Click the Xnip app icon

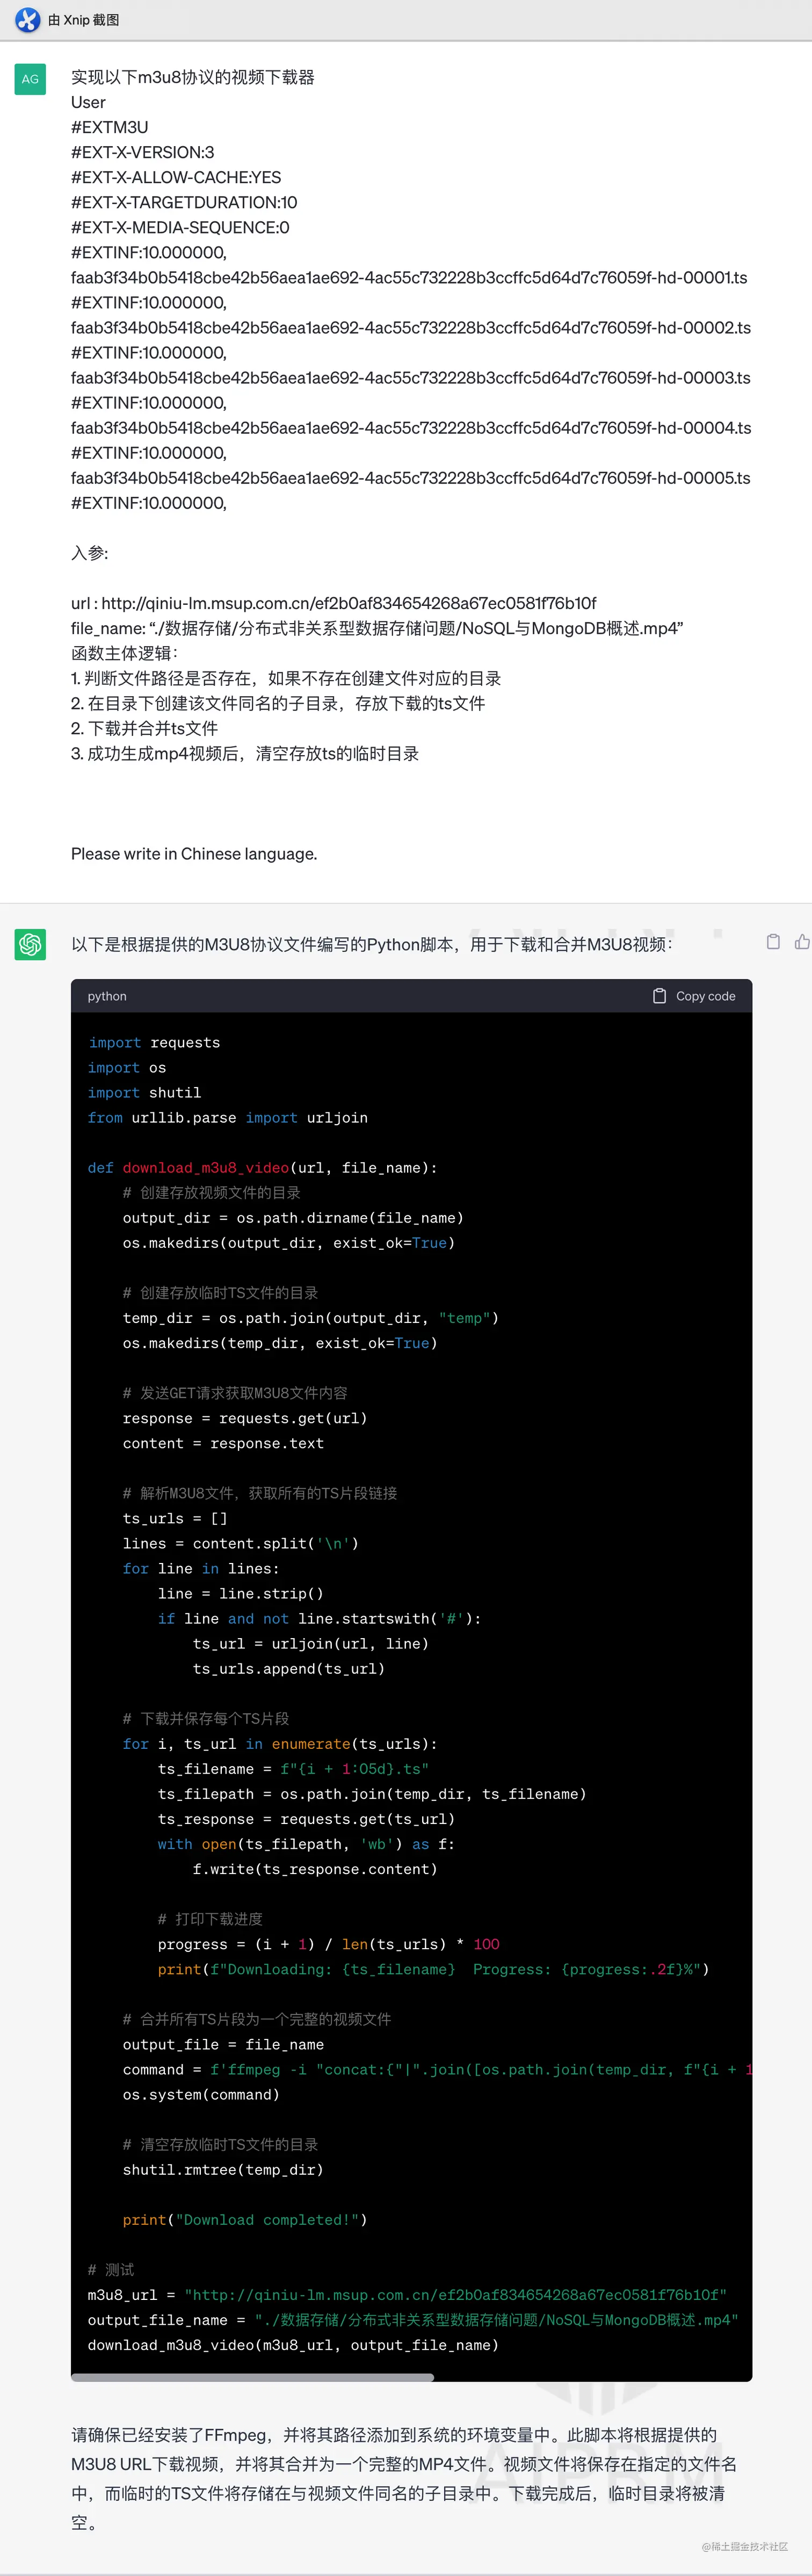27,19
